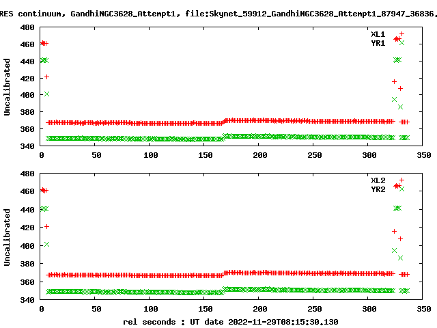
Task: Click the 300 x-tick under the XL2/YR2 plot
Action: (369, 309)
